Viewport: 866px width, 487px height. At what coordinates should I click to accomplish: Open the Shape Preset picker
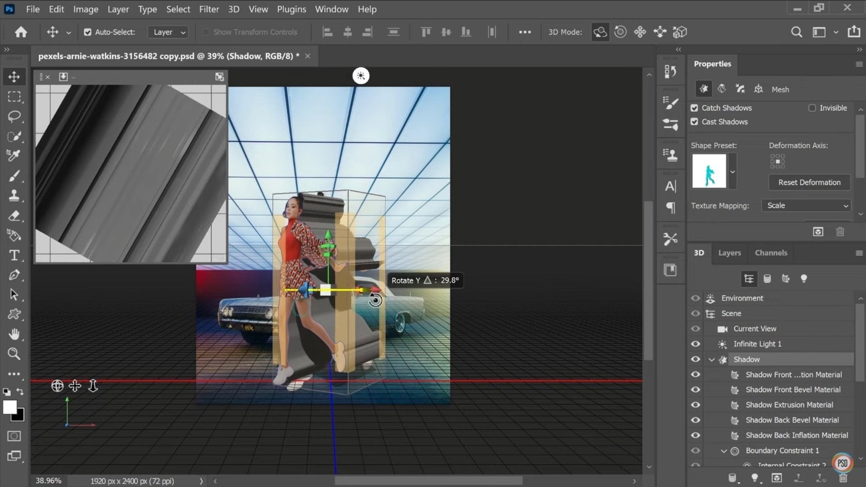coord(731,171)
